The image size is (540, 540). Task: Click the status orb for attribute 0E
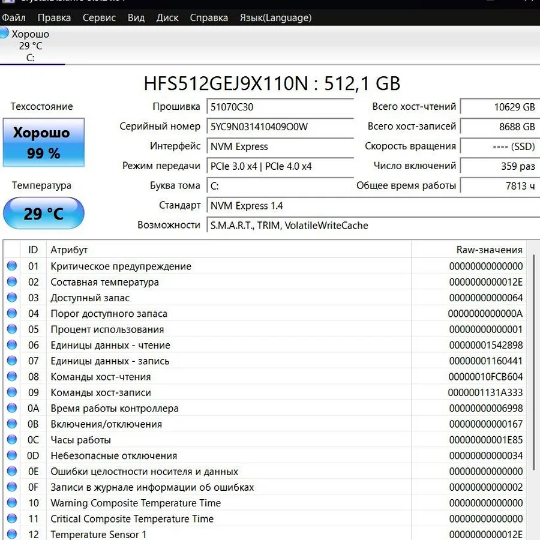tap(12, 471)
